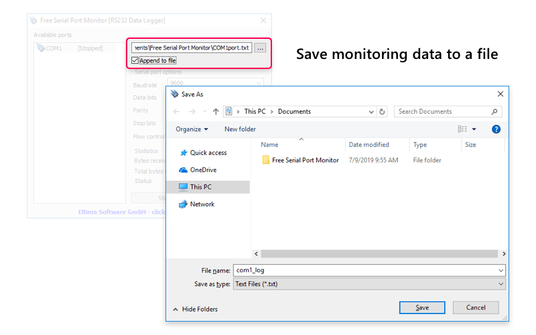
Task: Sort by Type column header
Action: coord(420,145)
